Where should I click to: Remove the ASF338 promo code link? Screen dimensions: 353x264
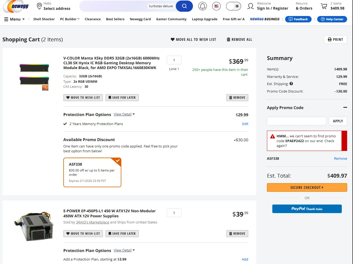(340, 159)
